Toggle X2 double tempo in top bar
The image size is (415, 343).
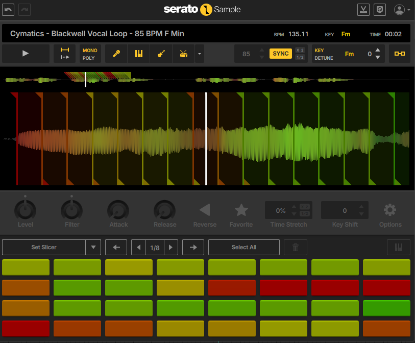click(x=300, y=50)
